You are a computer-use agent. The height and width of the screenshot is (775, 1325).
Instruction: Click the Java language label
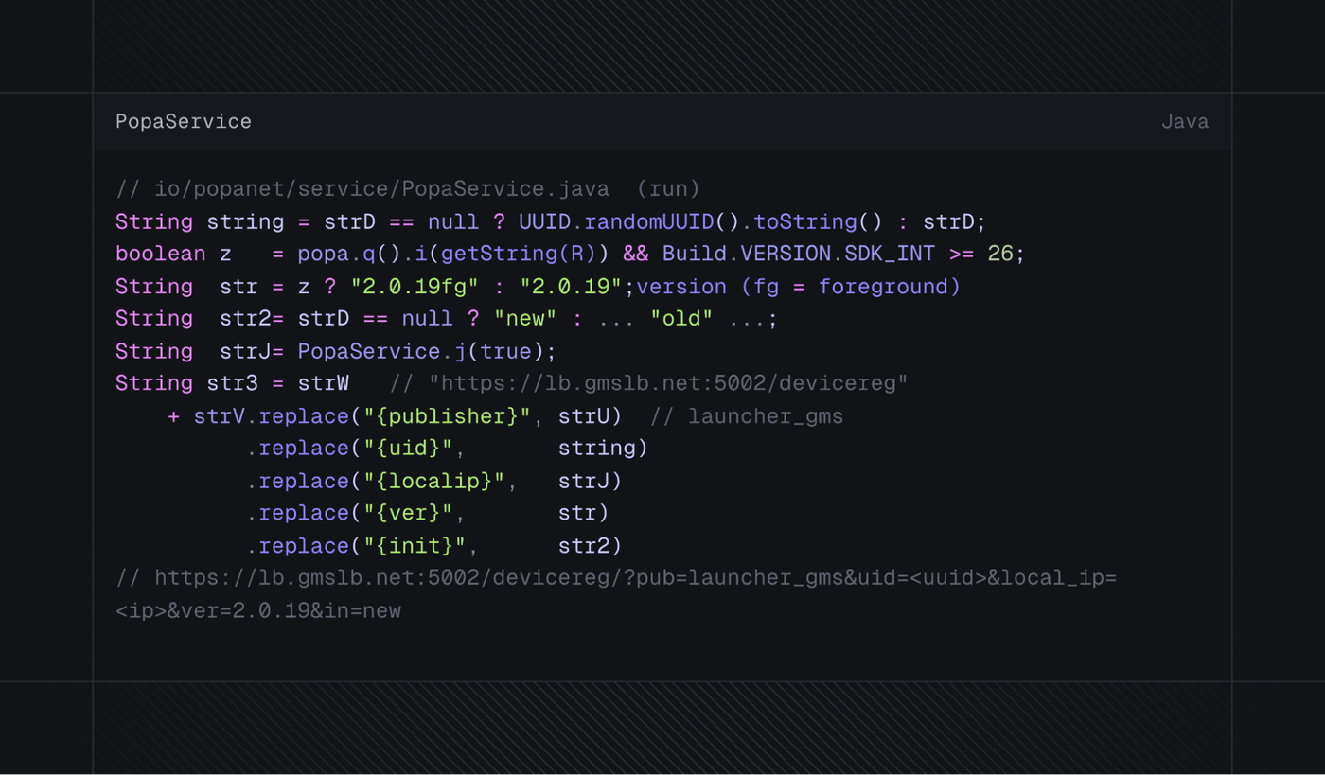click(x=1185, y=122)
